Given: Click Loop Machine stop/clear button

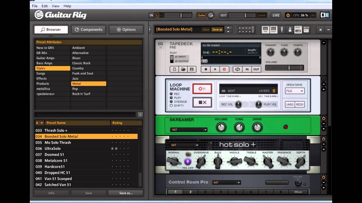Looking at the screenshot, I should click(x=202, y=102).
